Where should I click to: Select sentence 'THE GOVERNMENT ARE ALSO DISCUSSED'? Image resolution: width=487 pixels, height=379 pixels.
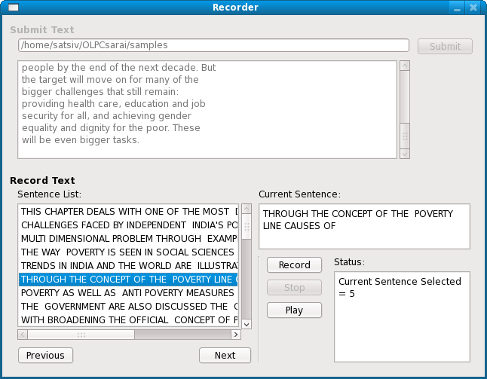click(128, 307)
